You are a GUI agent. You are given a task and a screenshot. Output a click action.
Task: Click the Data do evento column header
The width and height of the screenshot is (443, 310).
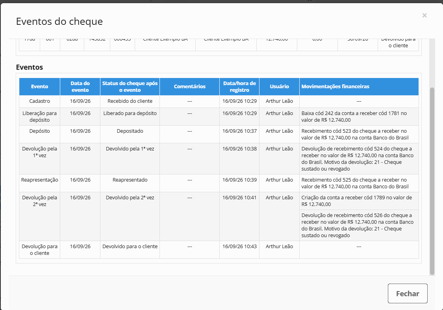pyautogui.click(x=80, y=87)
